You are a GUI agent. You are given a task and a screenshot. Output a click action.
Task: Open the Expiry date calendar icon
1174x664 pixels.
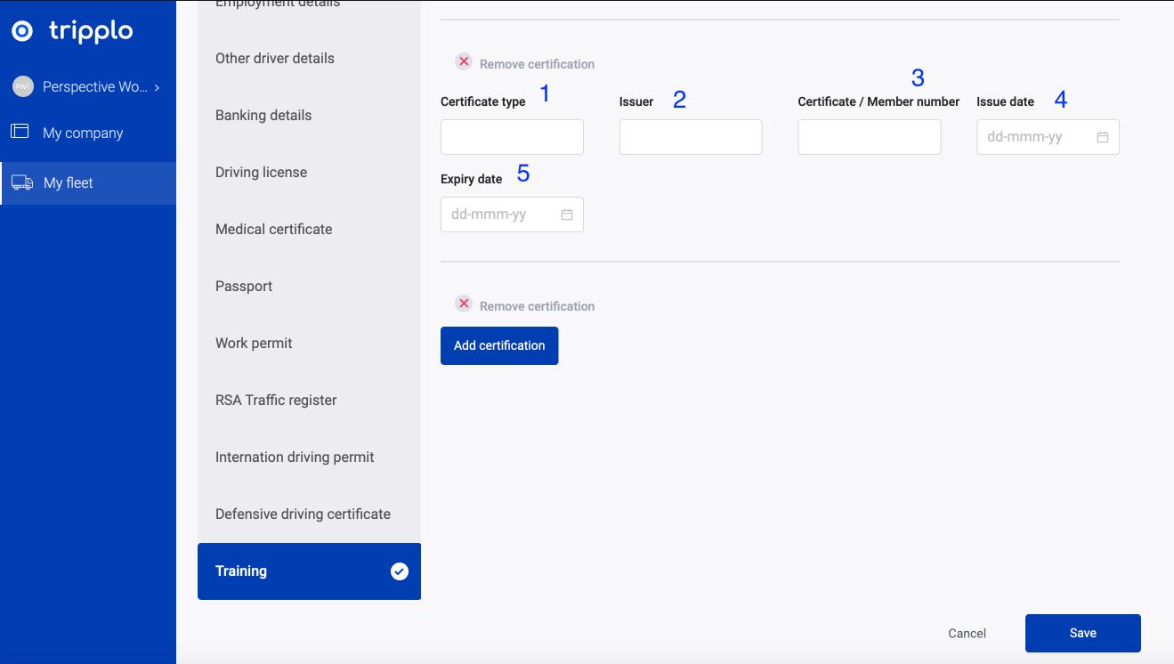566,215
